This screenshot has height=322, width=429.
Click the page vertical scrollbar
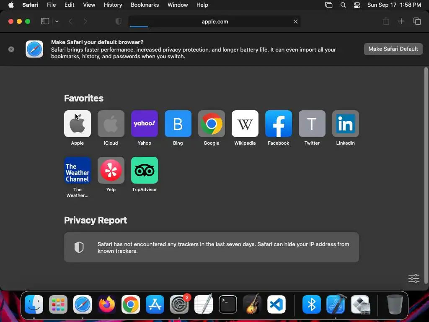click(x=426, y=175)
